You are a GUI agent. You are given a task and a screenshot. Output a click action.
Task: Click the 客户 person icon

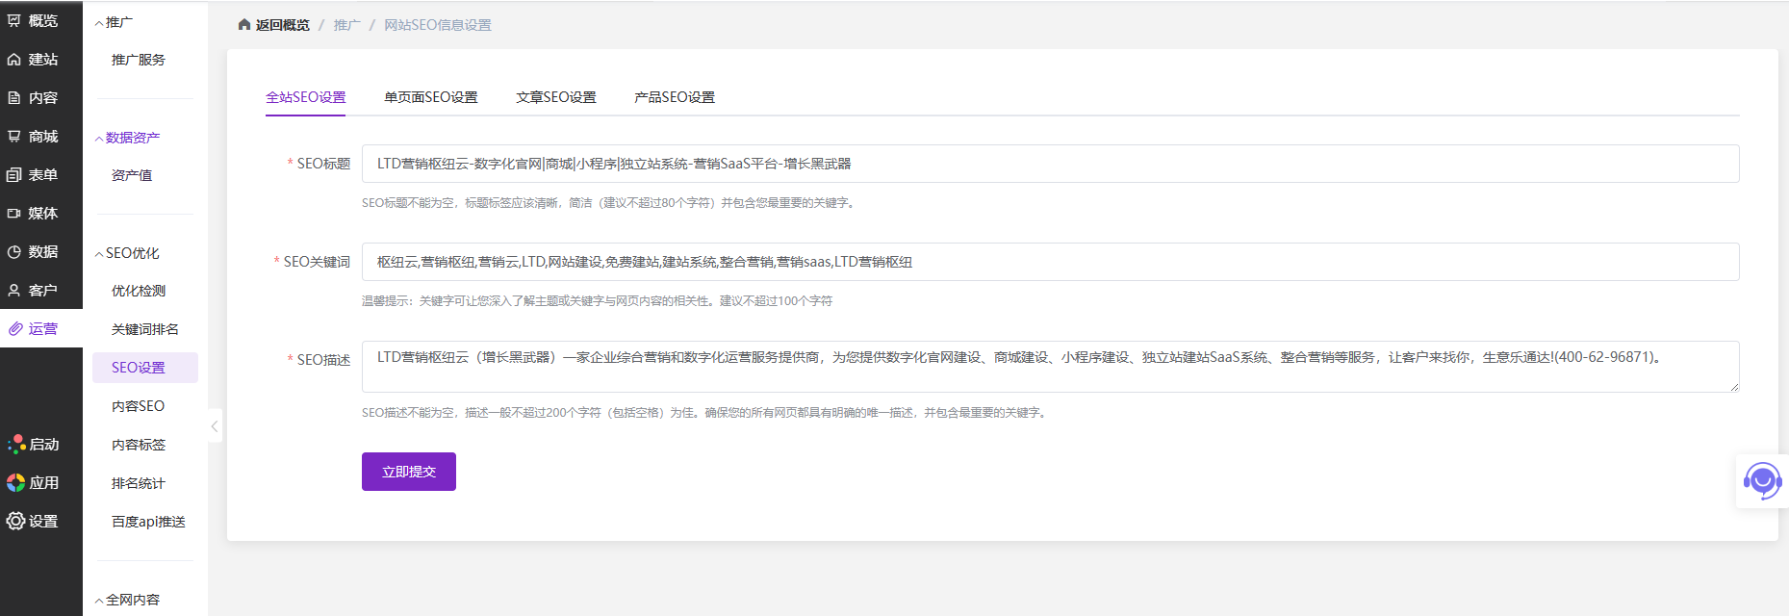(14, 290)
